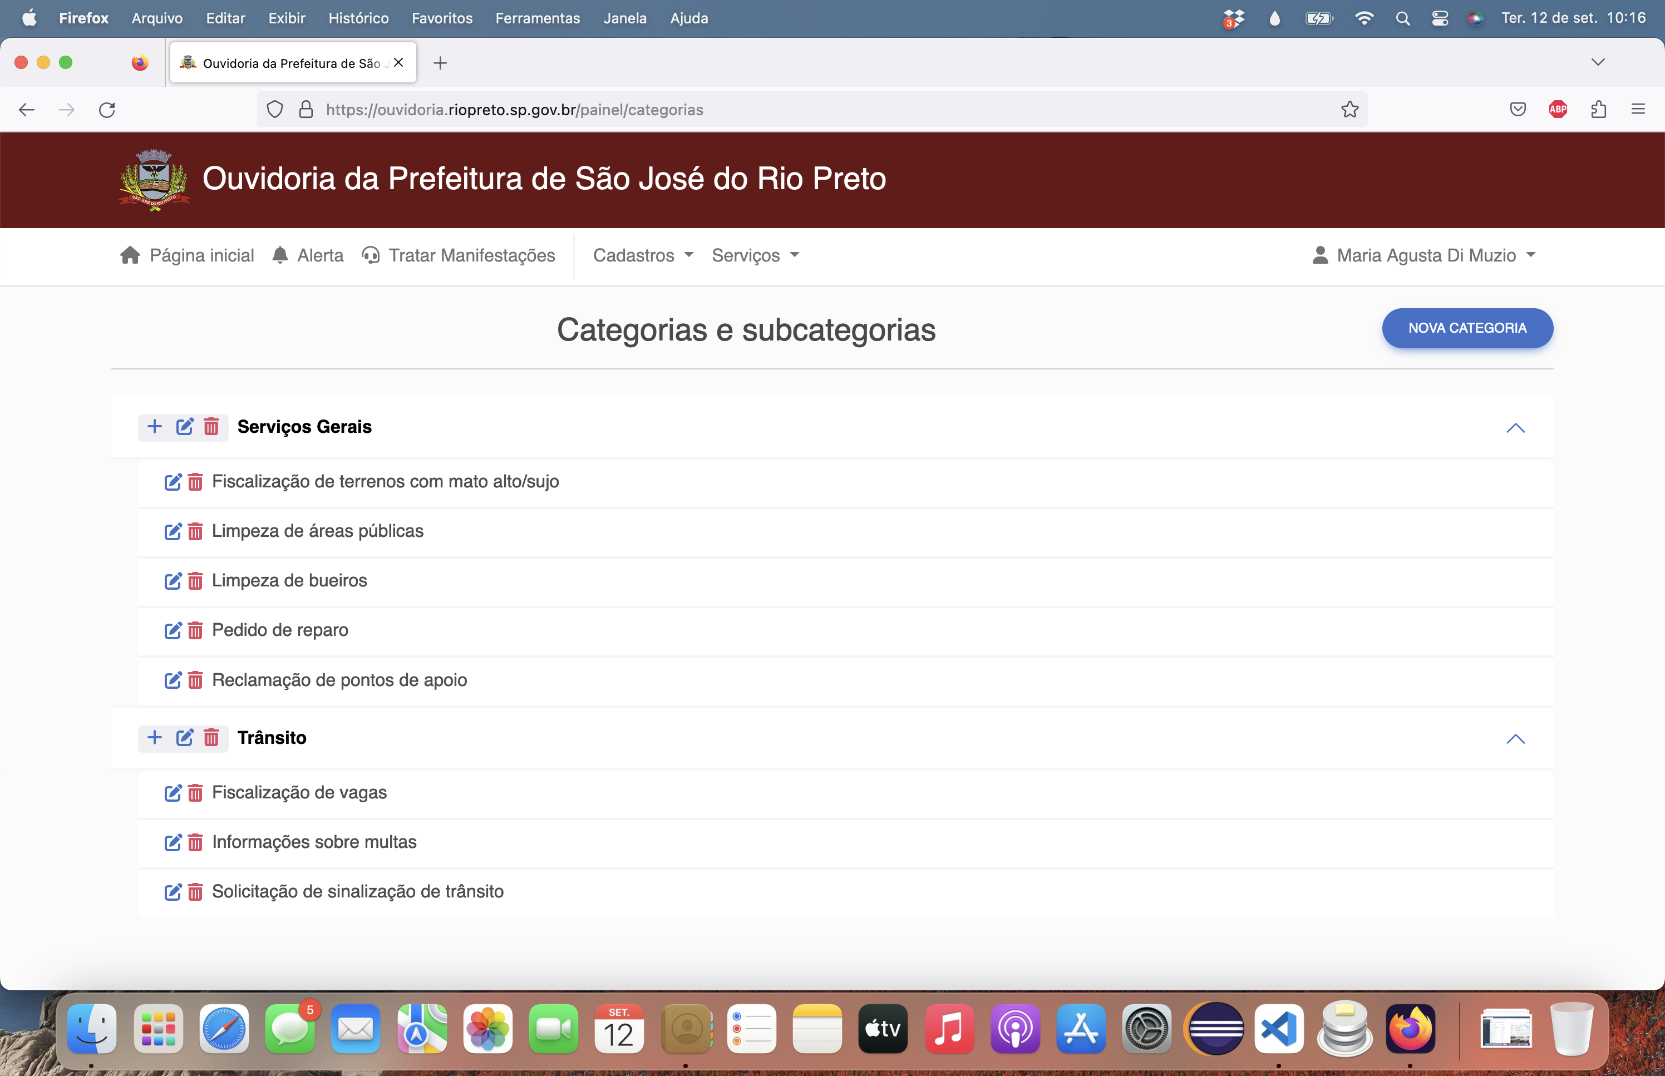Click the NOVA CATEGORIA button
This screenshot has height=1076, width=1665.
pos(1466,328)
